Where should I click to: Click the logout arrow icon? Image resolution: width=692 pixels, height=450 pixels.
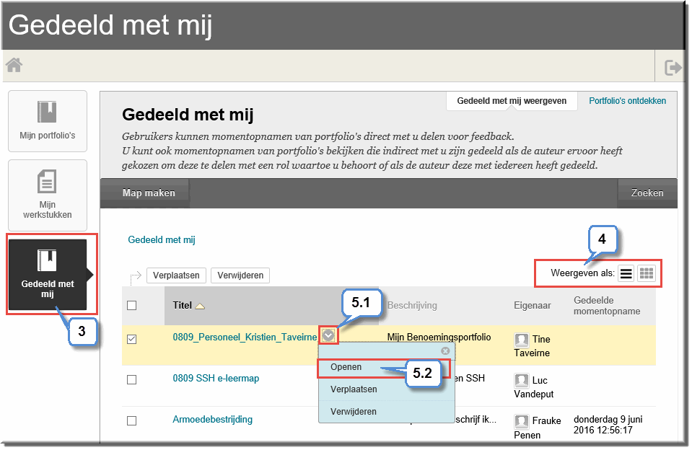(x=673, y=68)
